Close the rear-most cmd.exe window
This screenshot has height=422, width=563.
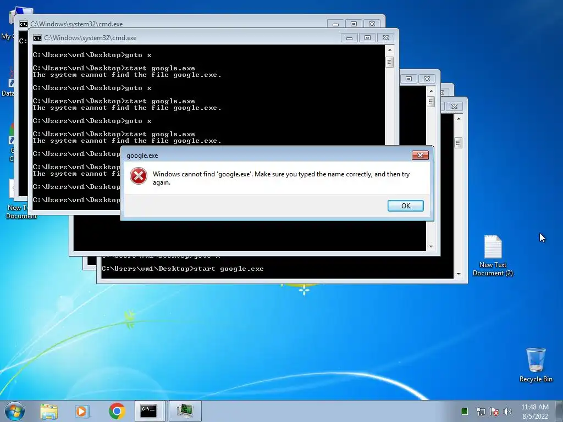372,24
